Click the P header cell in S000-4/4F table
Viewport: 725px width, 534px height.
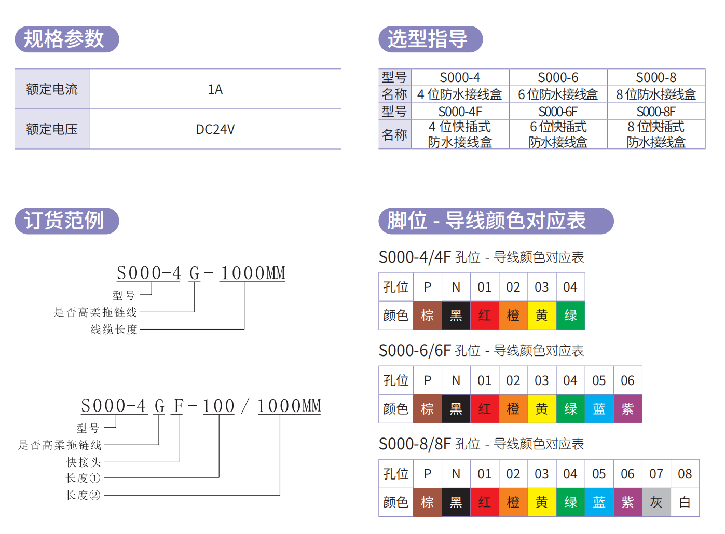[x=428, y=287]
